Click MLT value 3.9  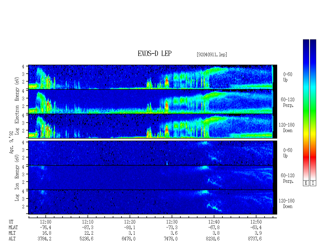(258, 233)
